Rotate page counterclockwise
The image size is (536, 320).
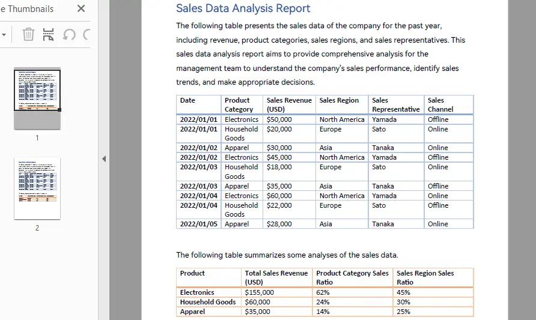[69, 34]
